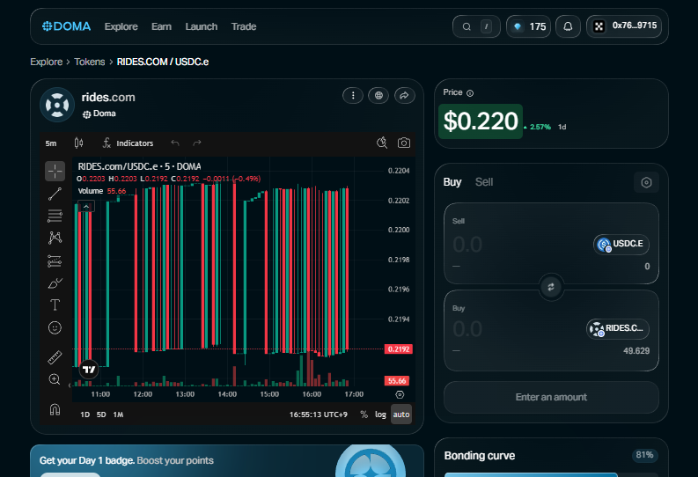This screenshot has height=477, width=698.
Task: Open swap settings hexagon icon
Action: tap(646, 182)
